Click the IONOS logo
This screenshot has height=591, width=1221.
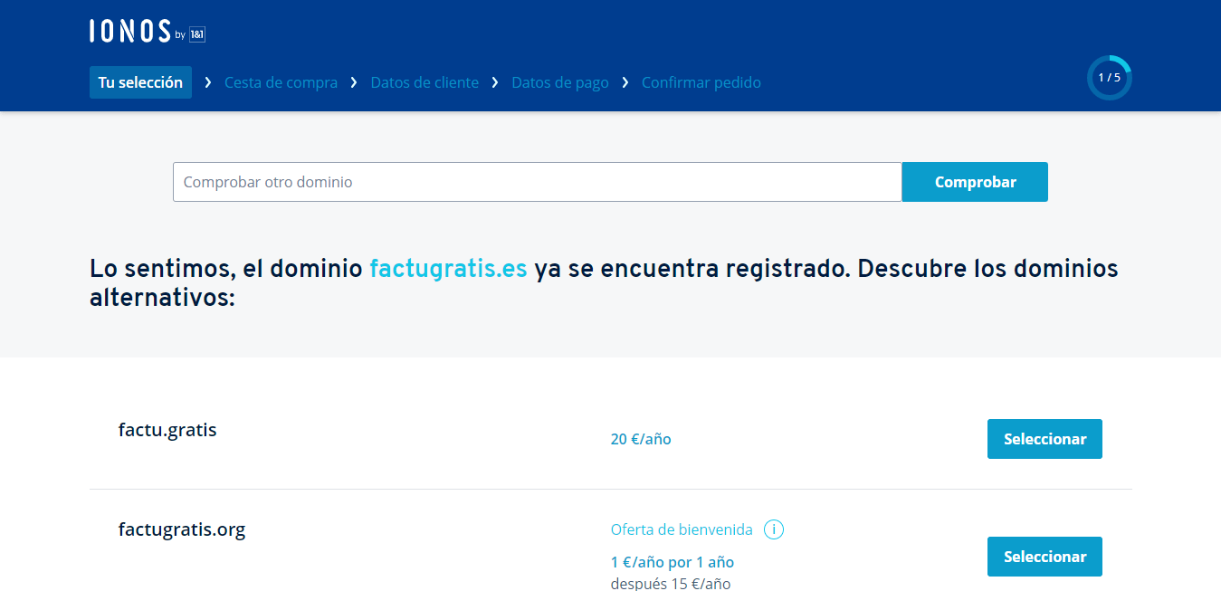tap(130, 31)
